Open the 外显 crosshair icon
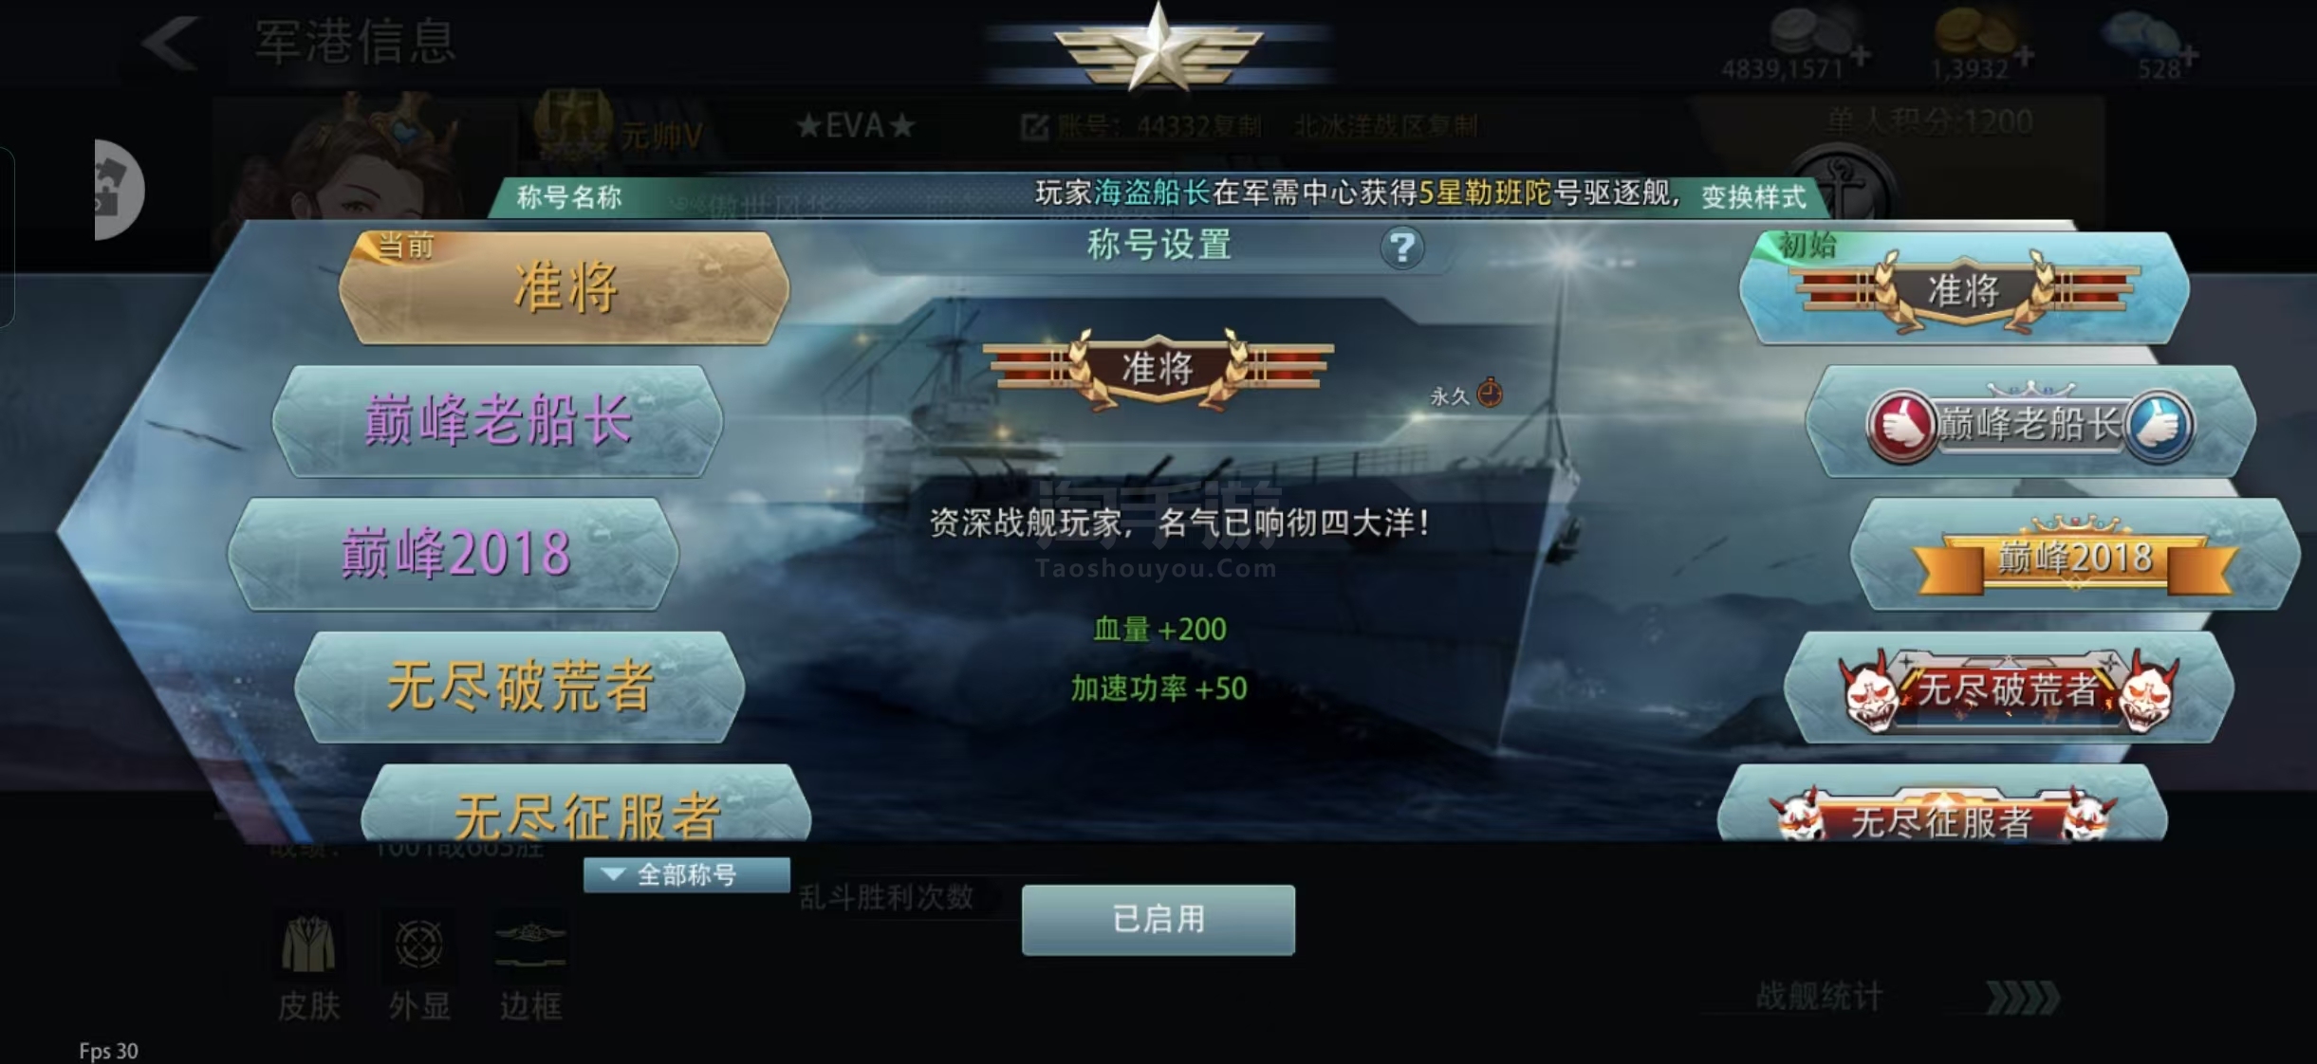The height and width of the screenshot is (1064, 2317). (418, 945)
